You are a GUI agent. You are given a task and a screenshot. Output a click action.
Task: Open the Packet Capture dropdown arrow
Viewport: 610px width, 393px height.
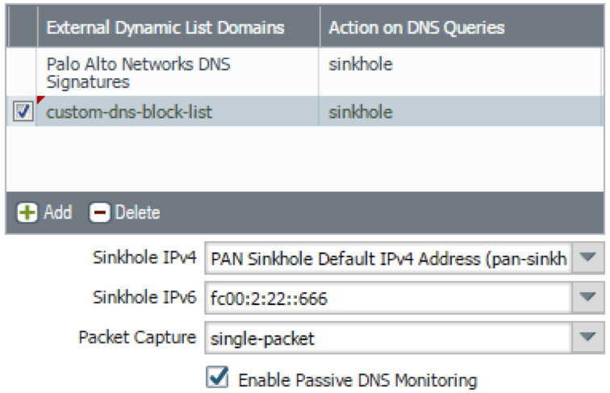[590, 337]
